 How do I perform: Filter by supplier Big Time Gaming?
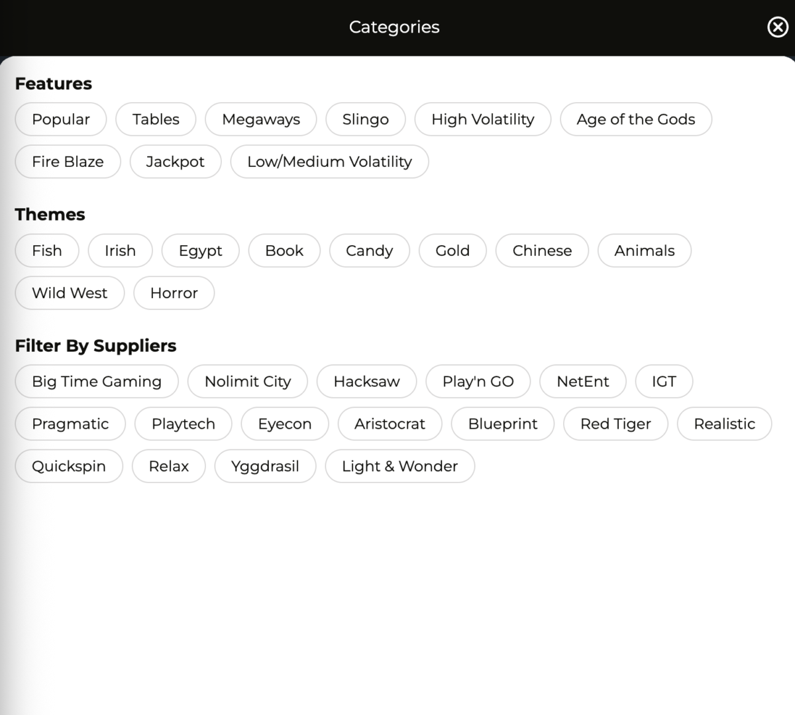(97, 382)
